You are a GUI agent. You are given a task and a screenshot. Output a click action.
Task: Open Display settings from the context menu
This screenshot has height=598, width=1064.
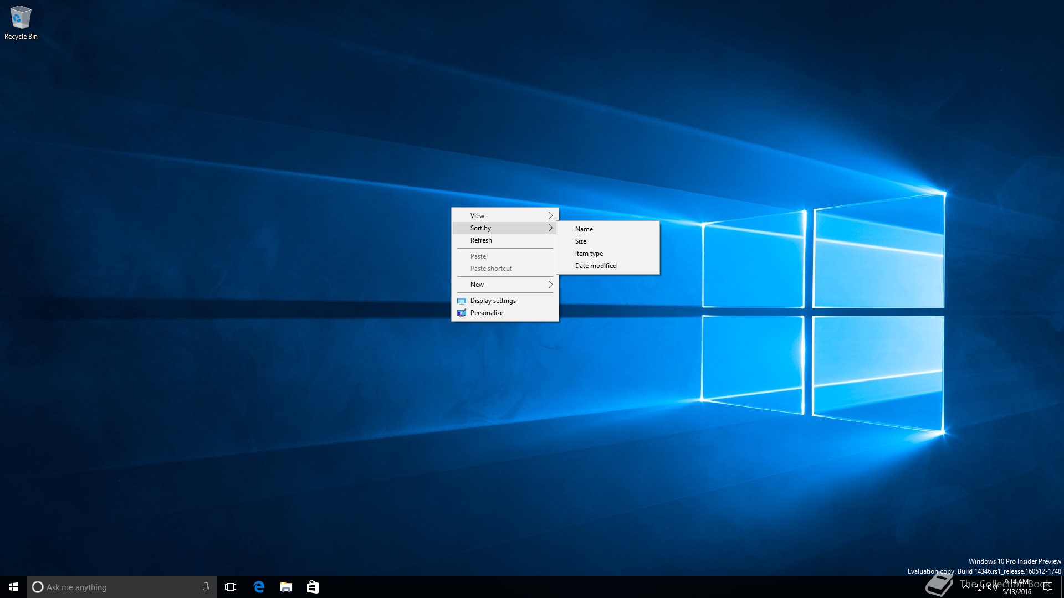(505, 301)
